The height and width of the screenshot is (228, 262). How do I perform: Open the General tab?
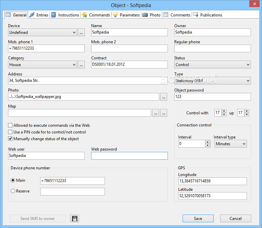[x=16, y=15]
